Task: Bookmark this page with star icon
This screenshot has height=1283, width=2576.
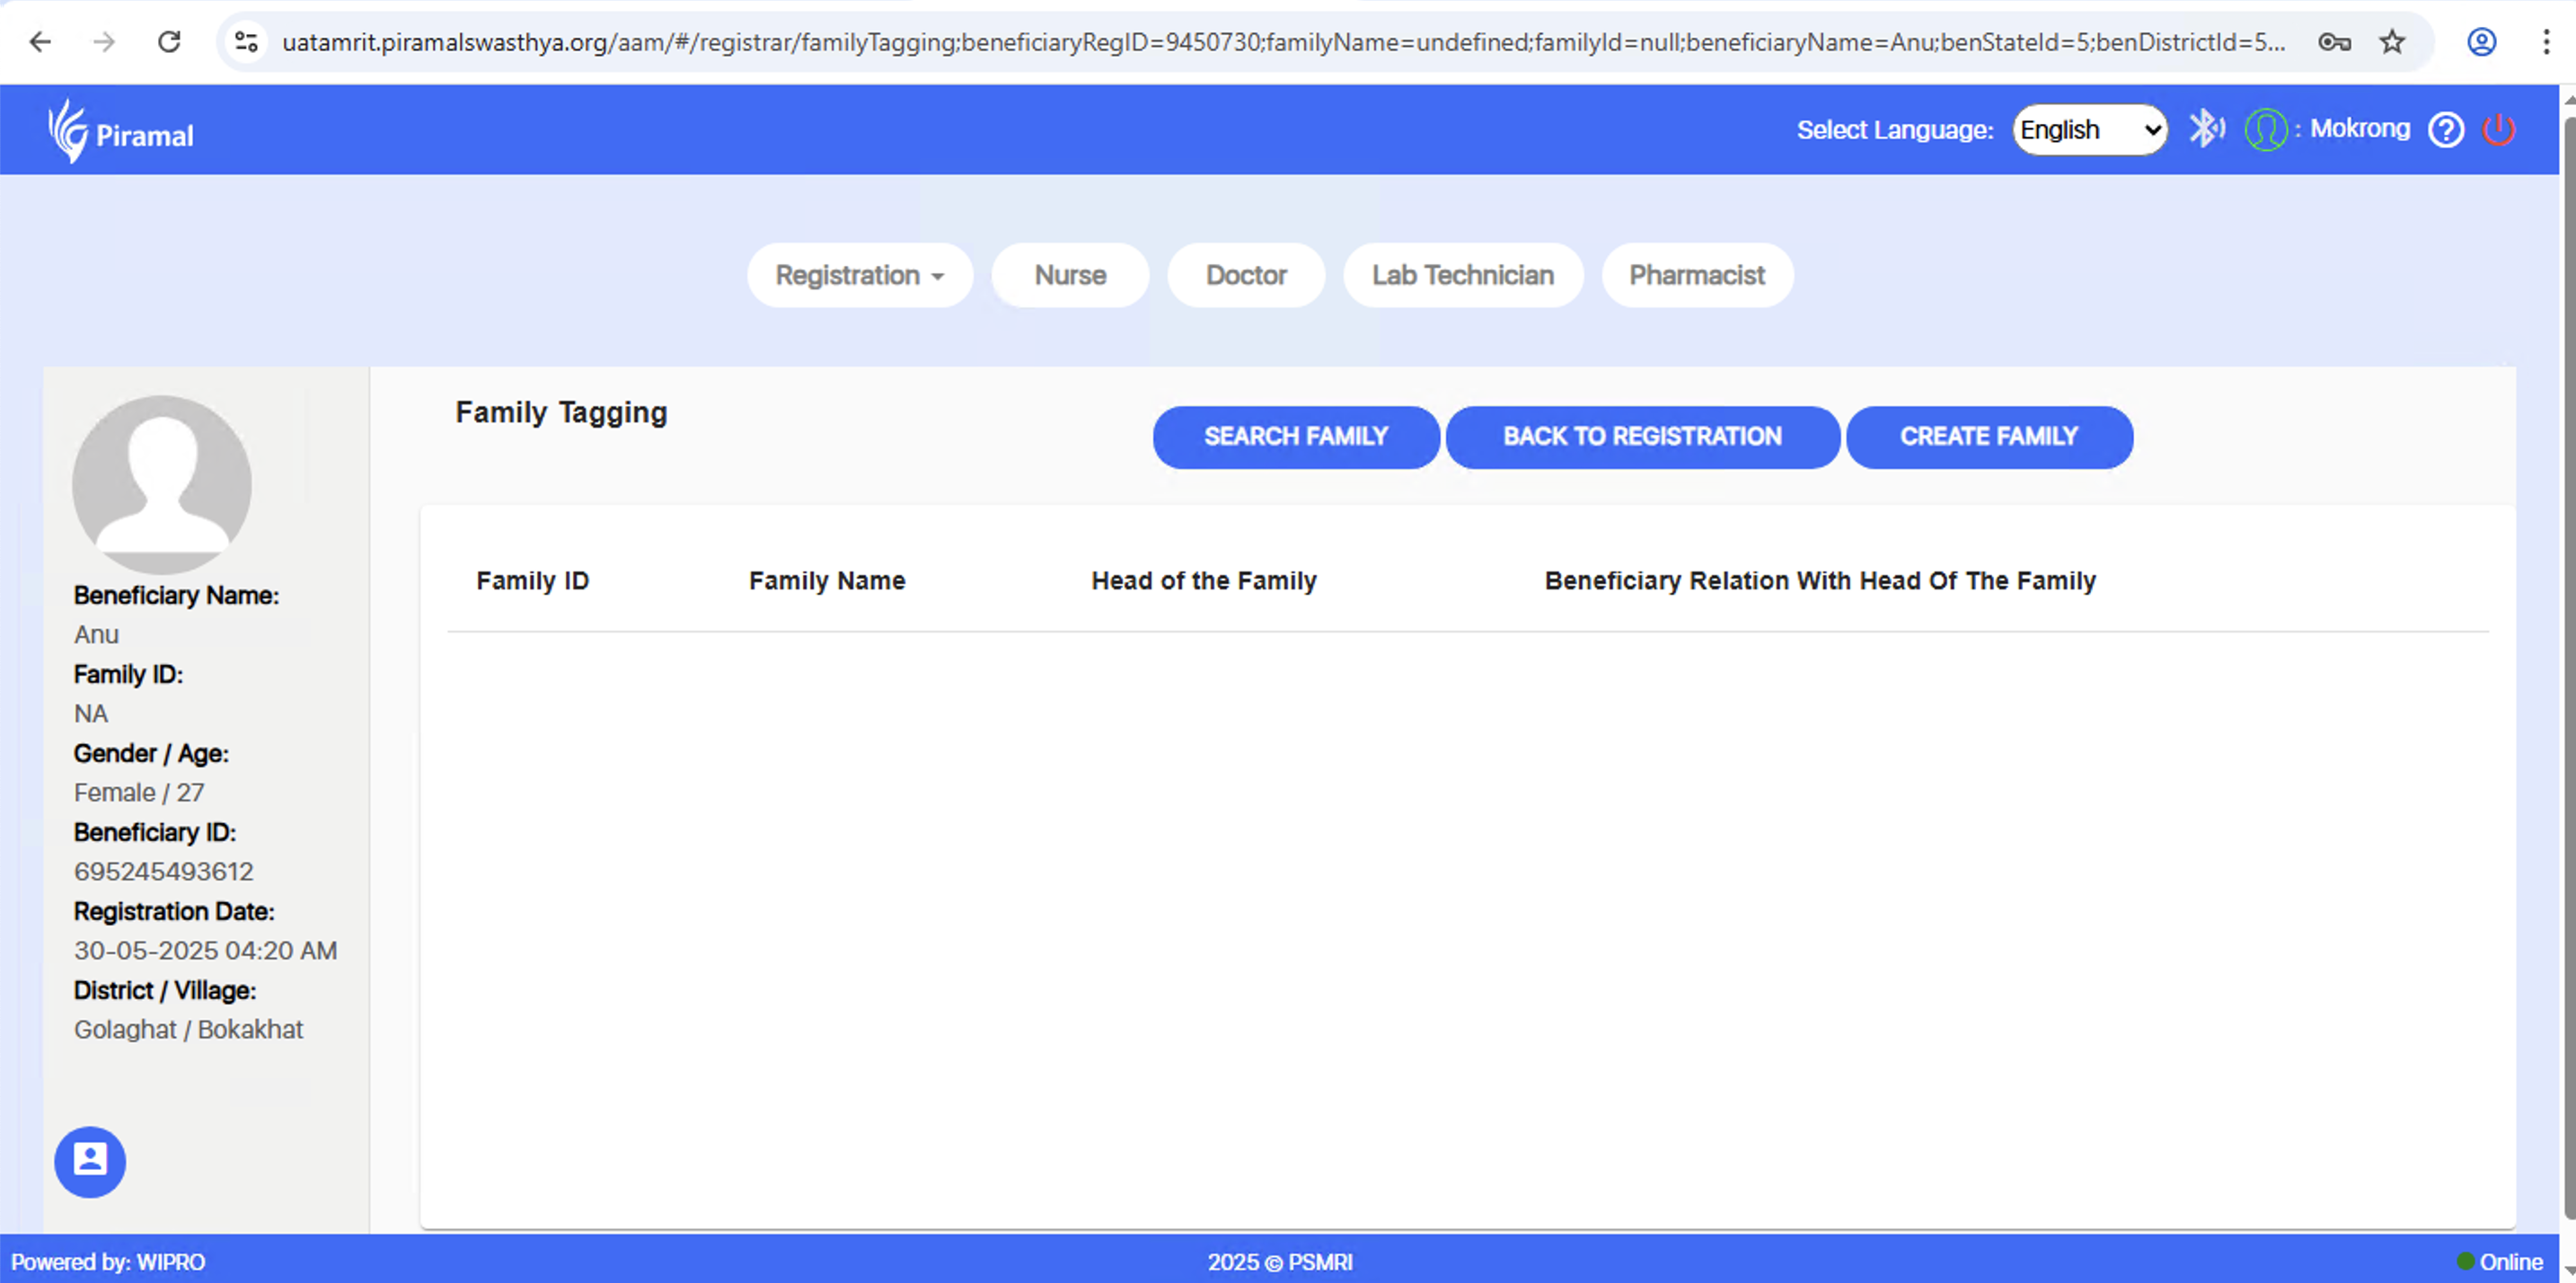Action: tap(2392, 42)
